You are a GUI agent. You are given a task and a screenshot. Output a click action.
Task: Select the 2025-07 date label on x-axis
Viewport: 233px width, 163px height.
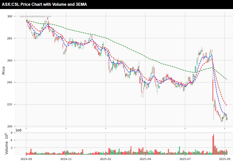pos(185,159)
